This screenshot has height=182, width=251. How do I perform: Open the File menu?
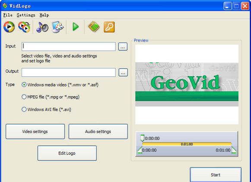coord(8,15)
